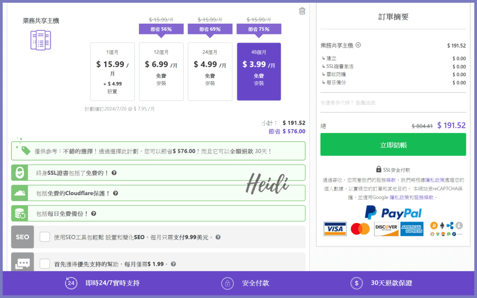
Task: Click the total price $ 191.52 in purple
Action: point(451,125)
